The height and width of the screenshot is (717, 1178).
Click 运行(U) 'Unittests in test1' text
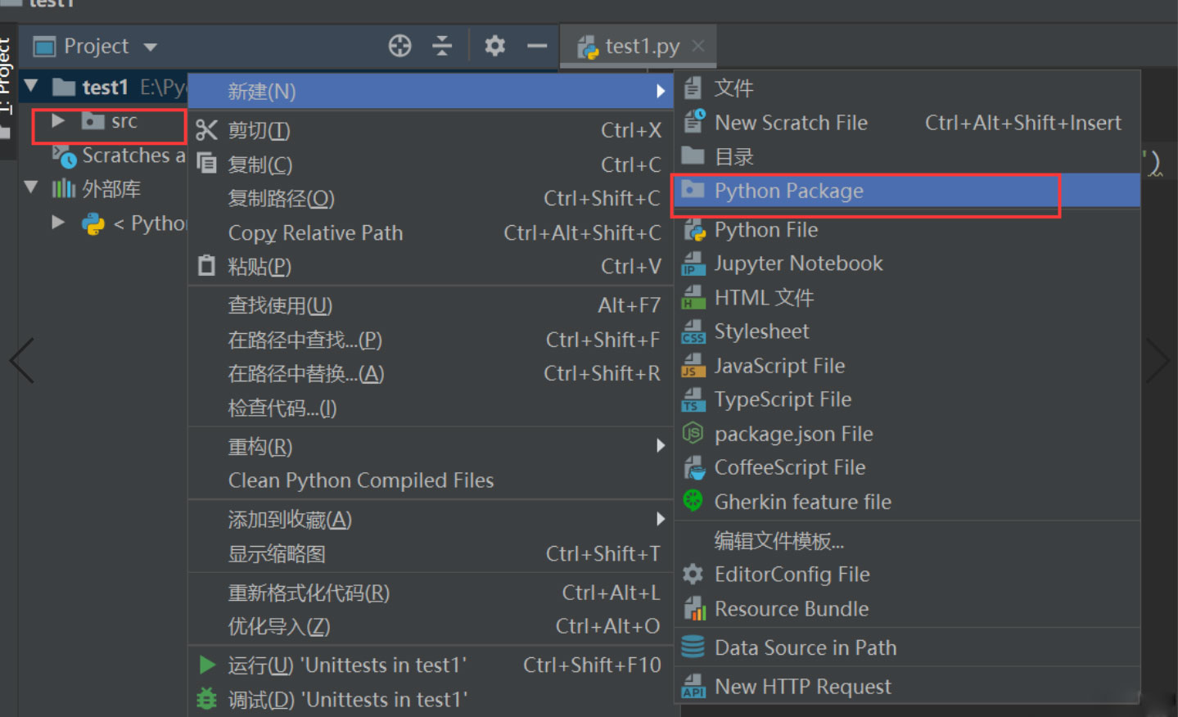347,665
